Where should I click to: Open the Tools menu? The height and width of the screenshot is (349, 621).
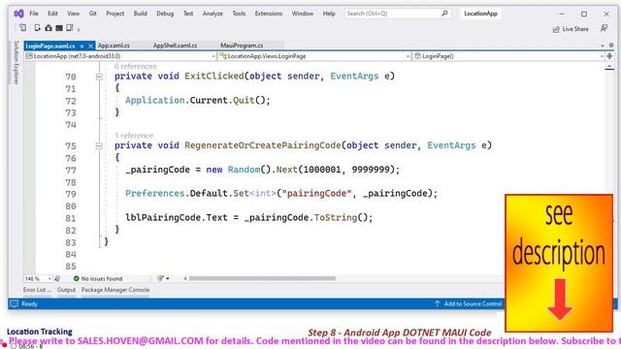pyautogui.click(x=239, y=14)
